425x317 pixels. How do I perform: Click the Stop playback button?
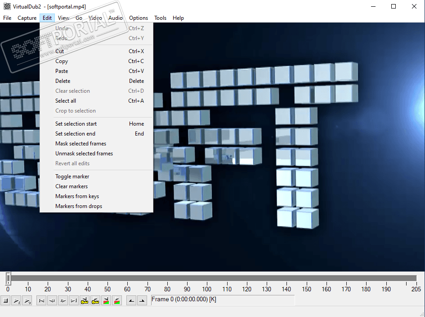(5, 300)
